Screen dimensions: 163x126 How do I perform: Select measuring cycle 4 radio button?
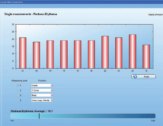coord(18,100)
